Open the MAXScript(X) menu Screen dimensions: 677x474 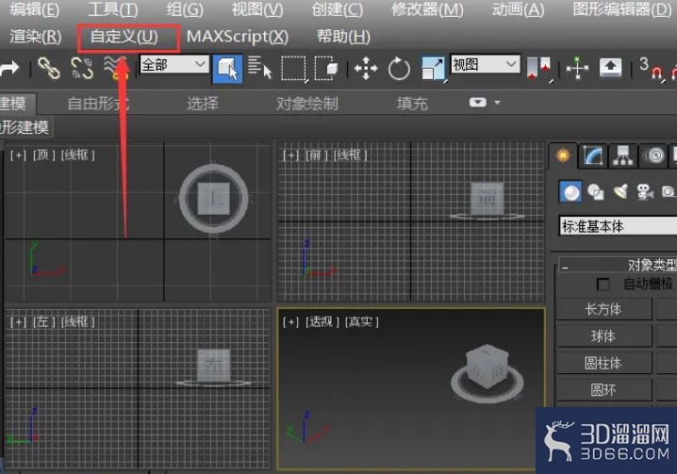[x=238, y=37]
